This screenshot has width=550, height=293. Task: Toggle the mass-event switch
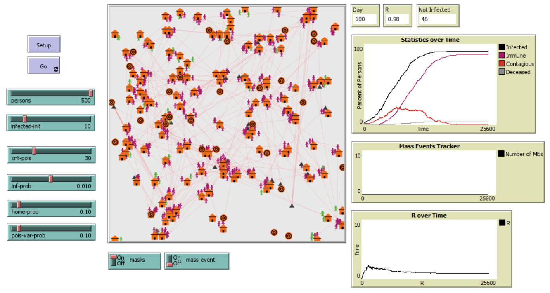pyautogui.click(x=170, y=260)
